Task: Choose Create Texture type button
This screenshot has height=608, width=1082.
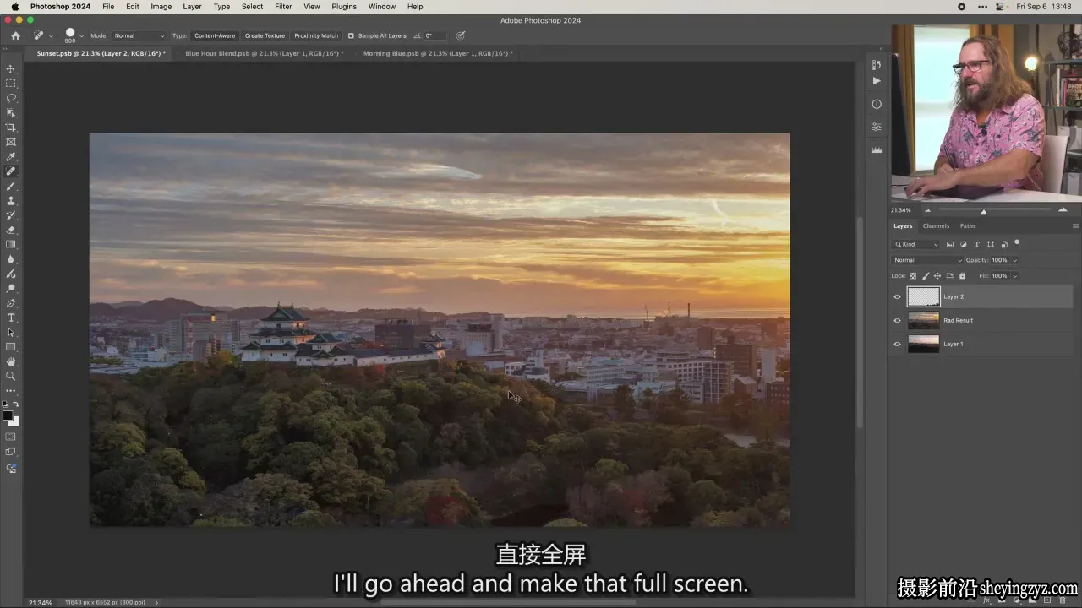Action: click(265, 35)
